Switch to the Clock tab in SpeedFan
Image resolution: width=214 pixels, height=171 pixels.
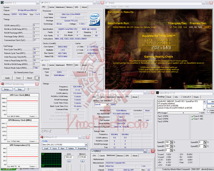[169, 97]
